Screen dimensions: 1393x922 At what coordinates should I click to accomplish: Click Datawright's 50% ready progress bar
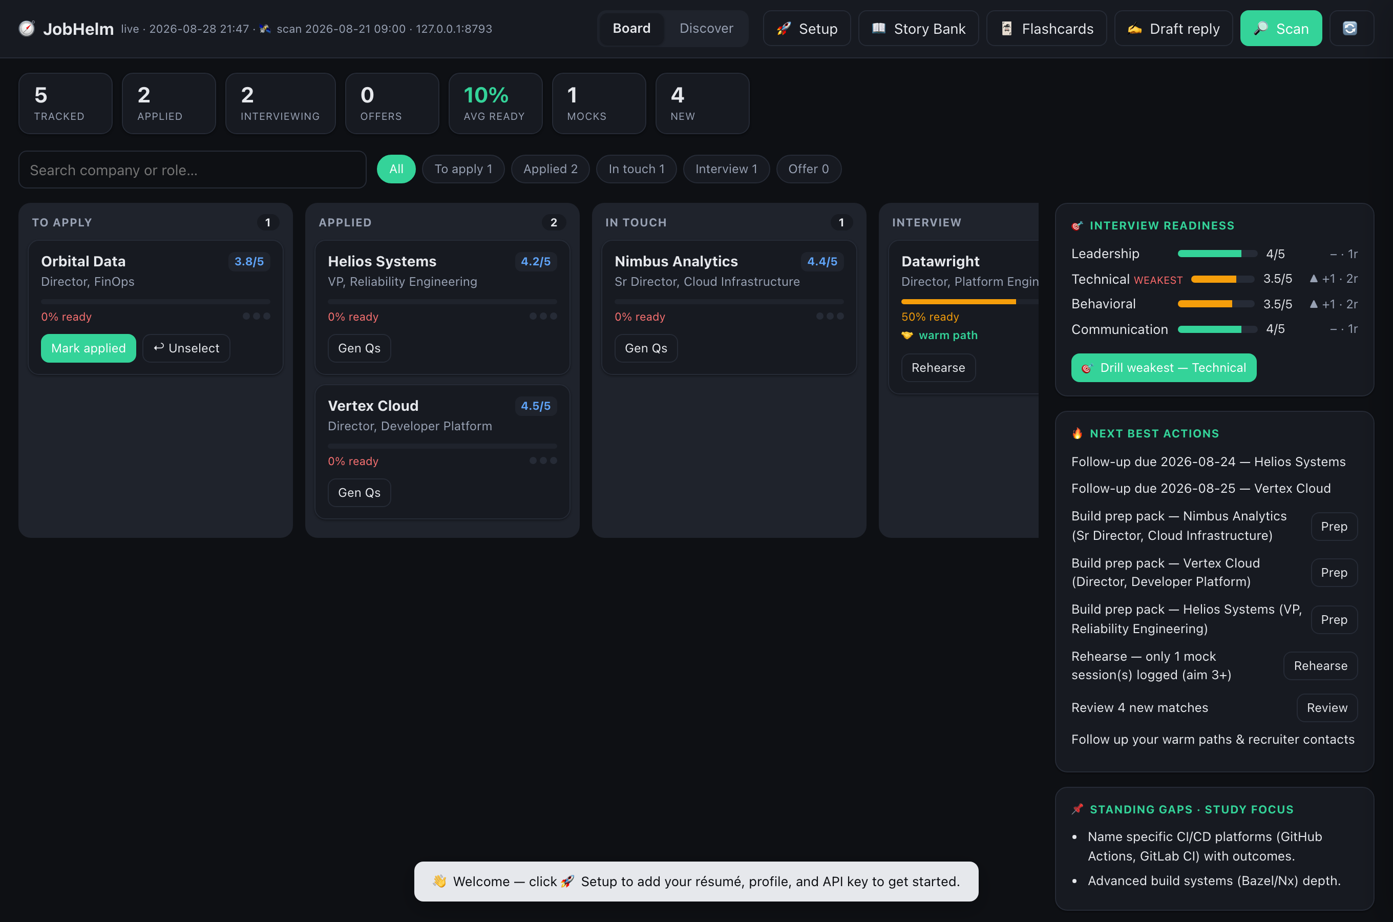click(x=970, y=302)
